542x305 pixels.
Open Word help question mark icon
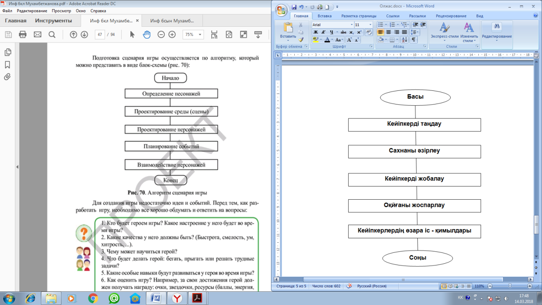pos(535,15)
